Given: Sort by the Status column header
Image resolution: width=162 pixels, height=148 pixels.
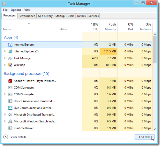Looking at the screenshot, I should pyautogui.click(x=70, y=27).
